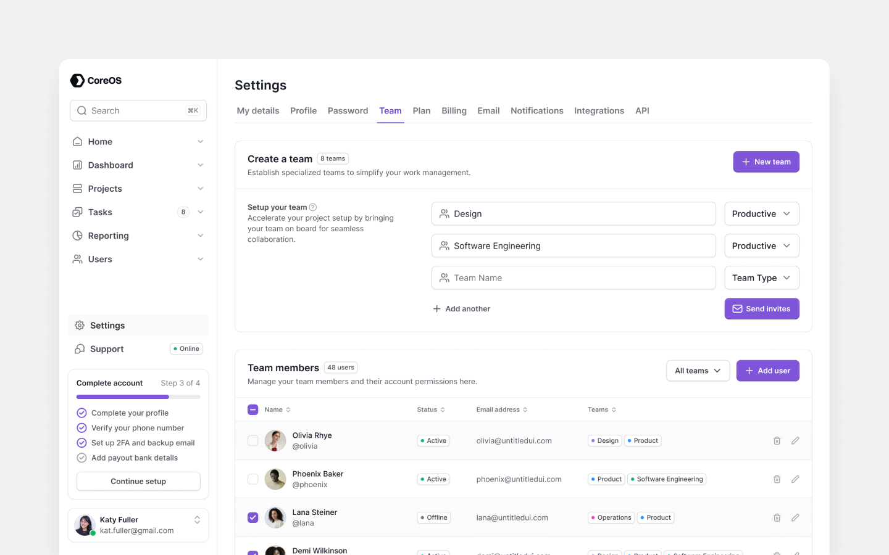Switch to the Billing tab
This screenshot has width=889, height=555.
point(454,110)
